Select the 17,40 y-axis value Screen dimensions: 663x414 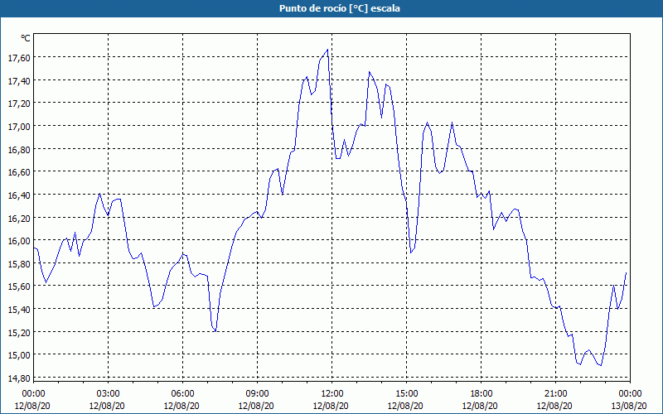click(19, 80)
